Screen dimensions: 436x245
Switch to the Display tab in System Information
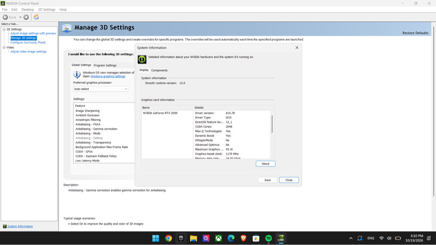[x=144, y=70]
